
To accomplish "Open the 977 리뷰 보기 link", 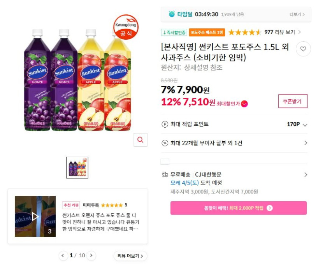I will tap(282, 32).
